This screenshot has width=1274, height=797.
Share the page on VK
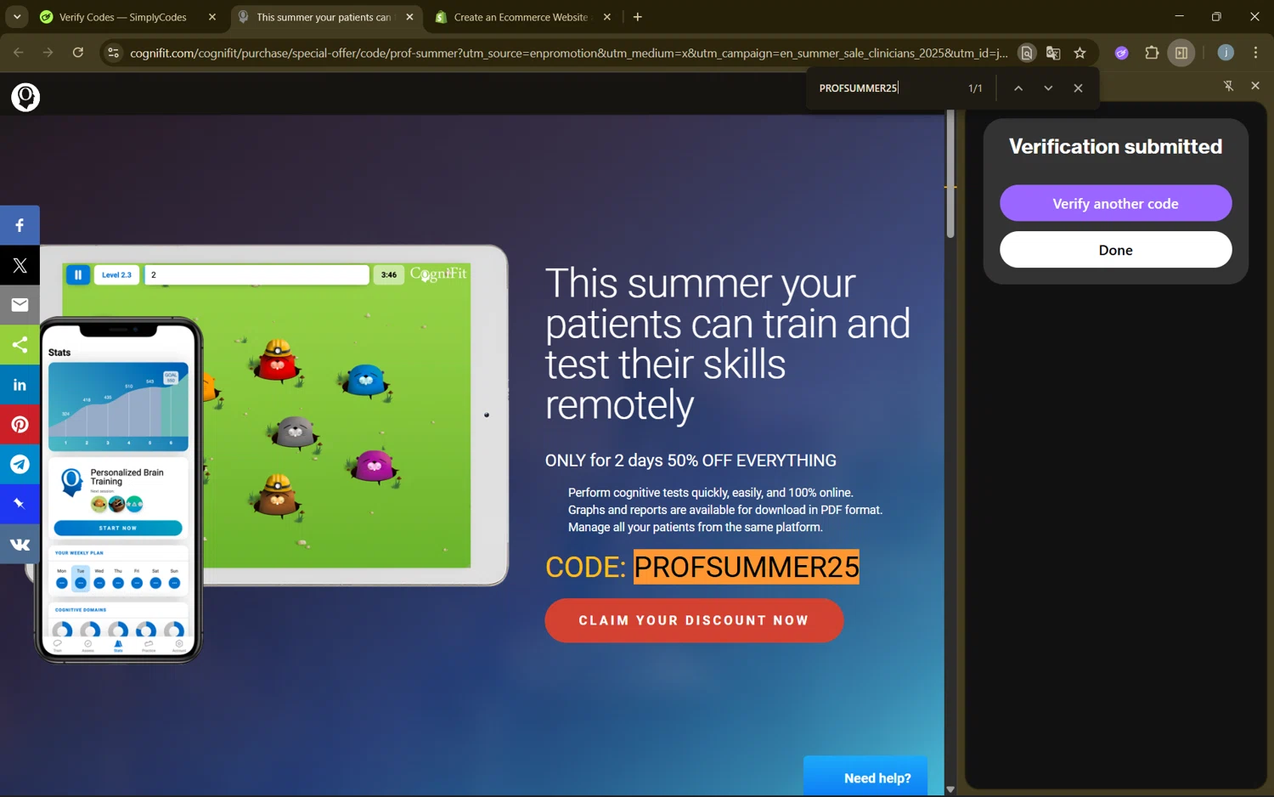20,544
